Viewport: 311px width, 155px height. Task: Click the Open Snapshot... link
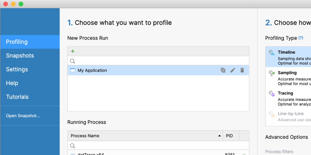pos(23,116)
